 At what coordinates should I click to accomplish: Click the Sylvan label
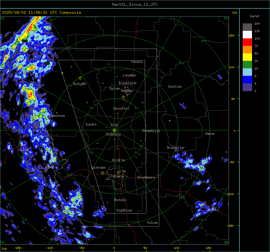(x=115, y=88)
